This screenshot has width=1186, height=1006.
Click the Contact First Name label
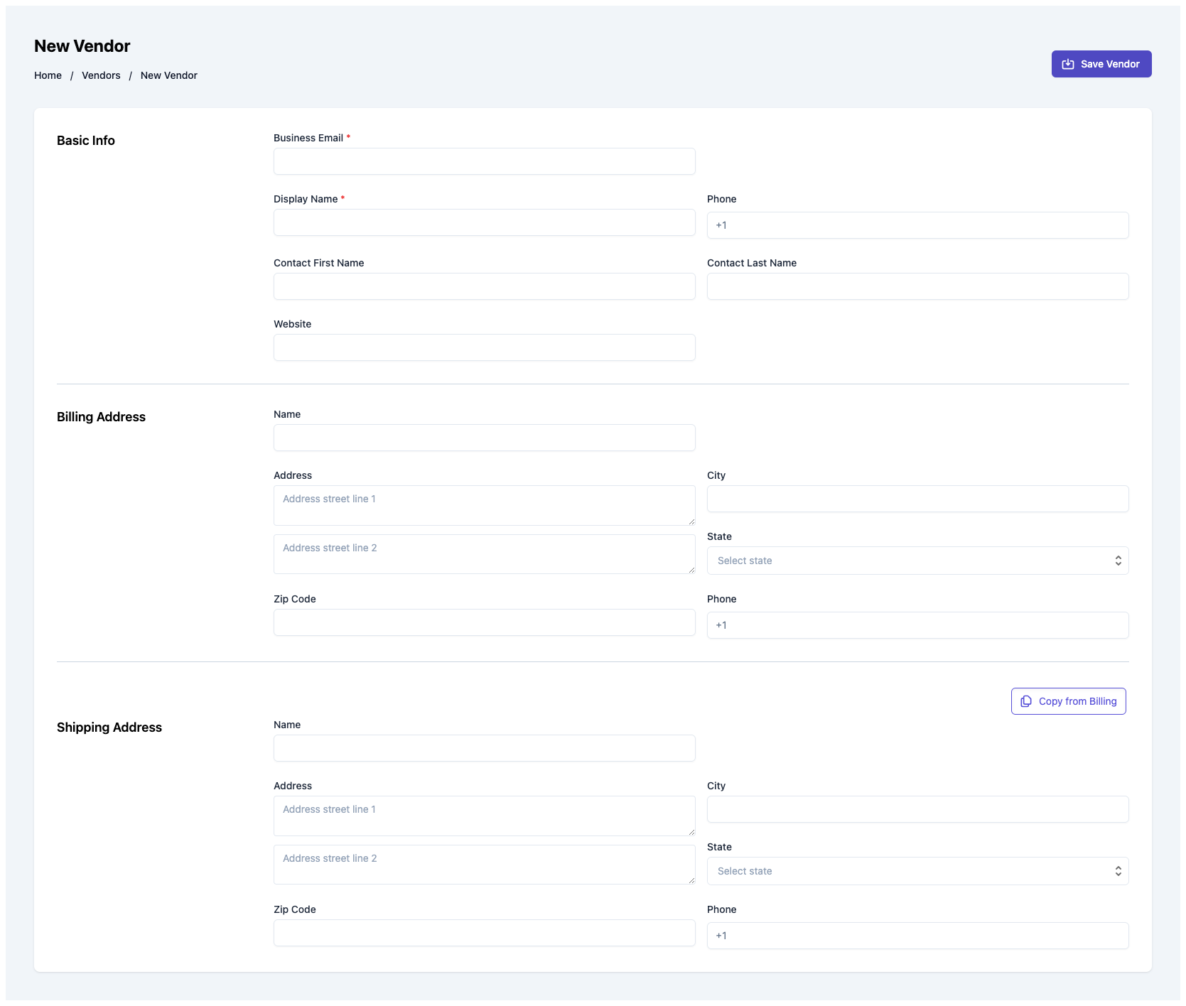318,263
